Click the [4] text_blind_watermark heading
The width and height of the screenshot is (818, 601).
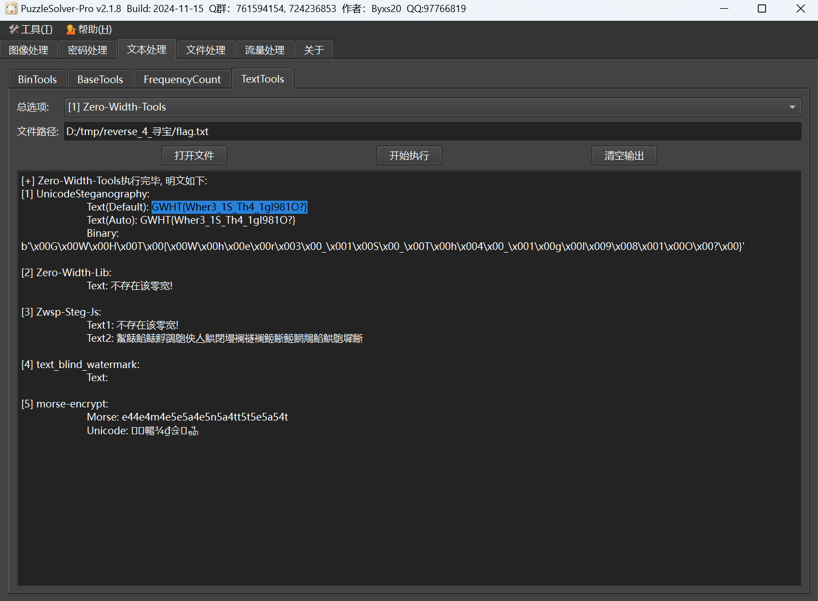(80, 364)
